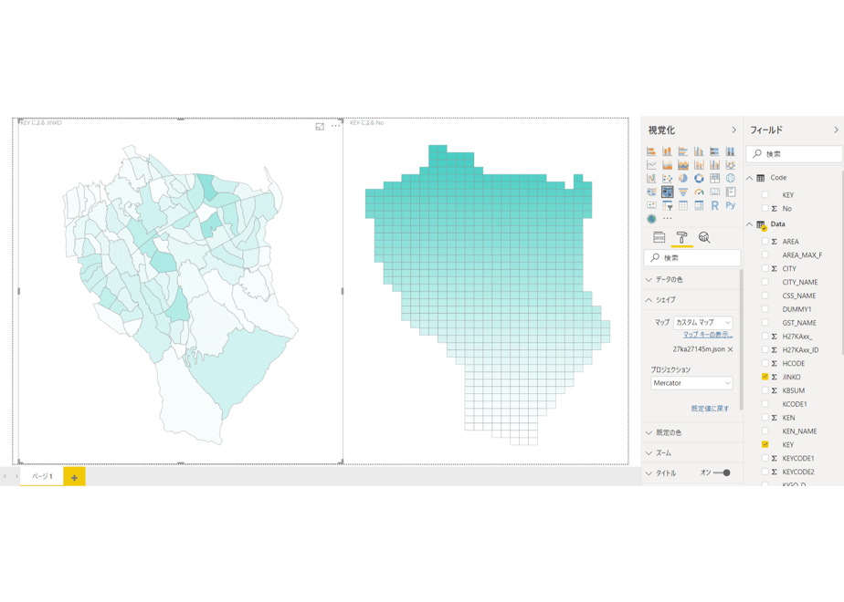Open the マップ custom map dropdown
This screenshot has height=602, width=844.
(703, 323)
